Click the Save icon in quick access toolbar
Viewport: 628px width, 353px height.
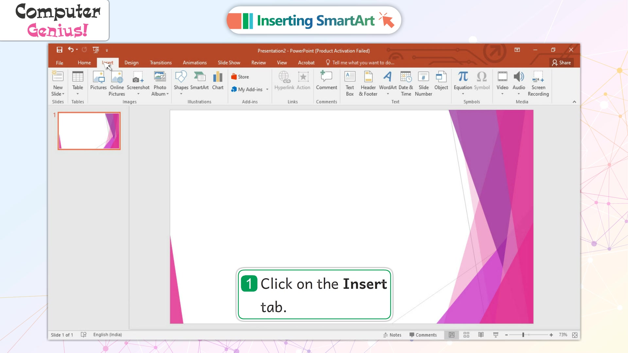click(x=59, y=50)
